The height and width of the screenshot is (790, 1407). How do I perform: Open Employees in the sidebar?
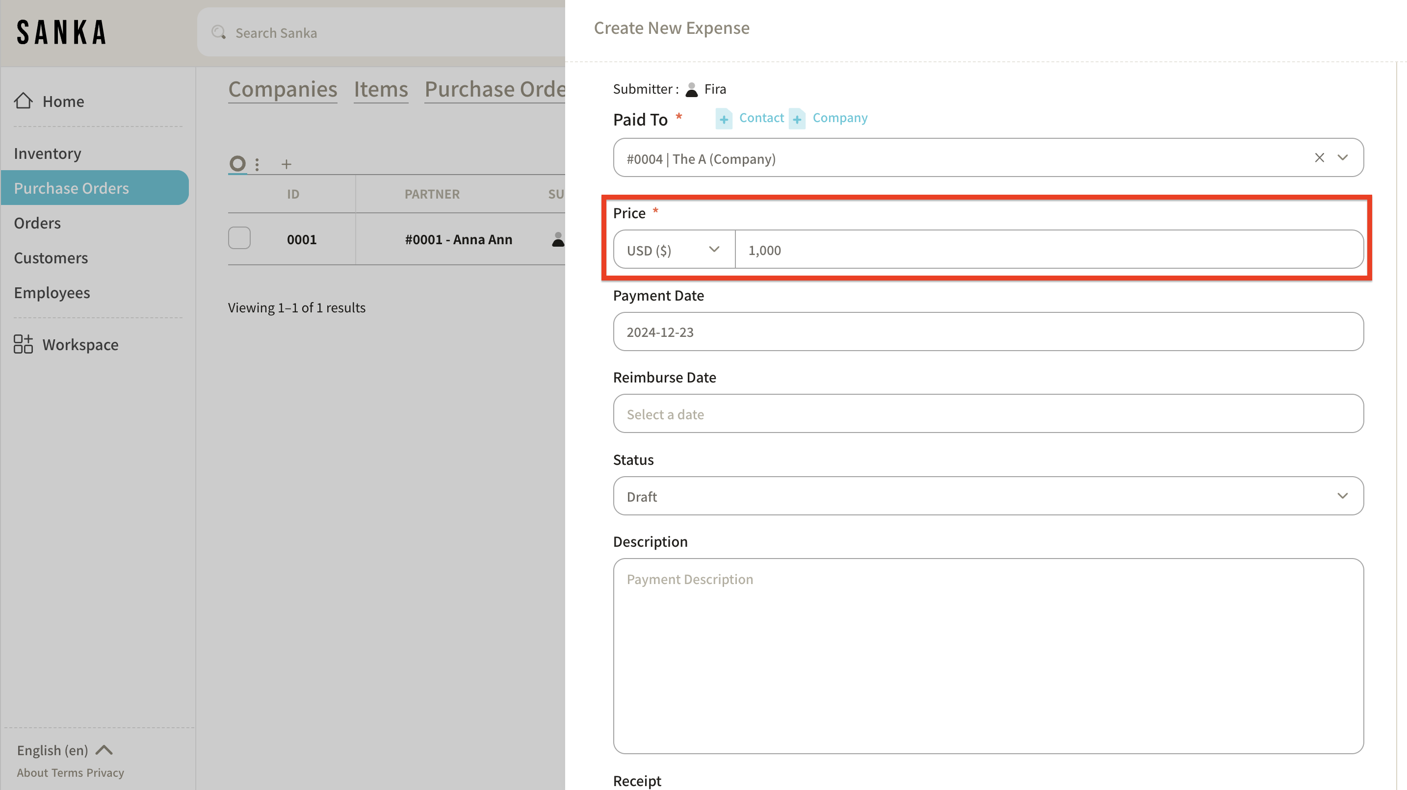pos(52,293)
